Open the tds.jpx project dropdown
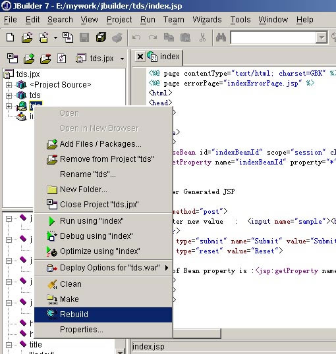336x354 pixels. tap(122, 59)
